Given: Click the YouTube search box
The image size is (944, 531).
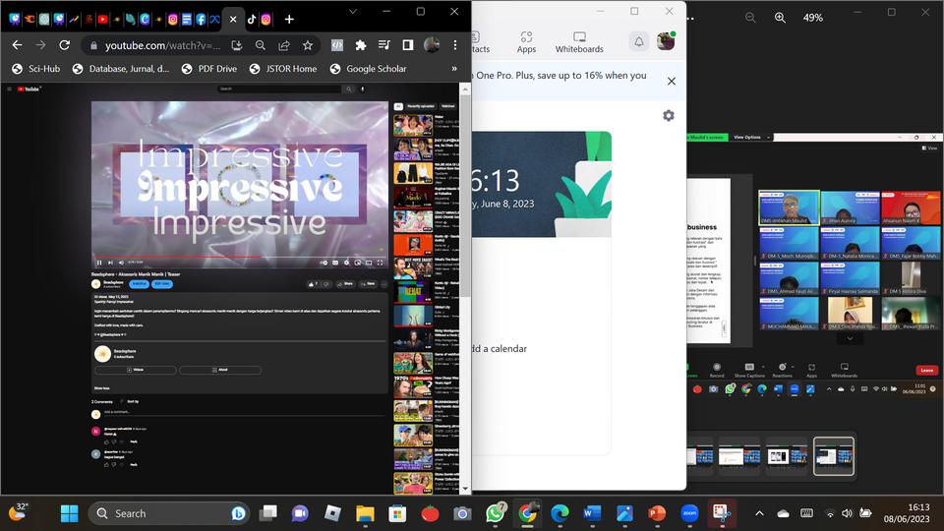Looking at the screenshot, I should 278,89.
